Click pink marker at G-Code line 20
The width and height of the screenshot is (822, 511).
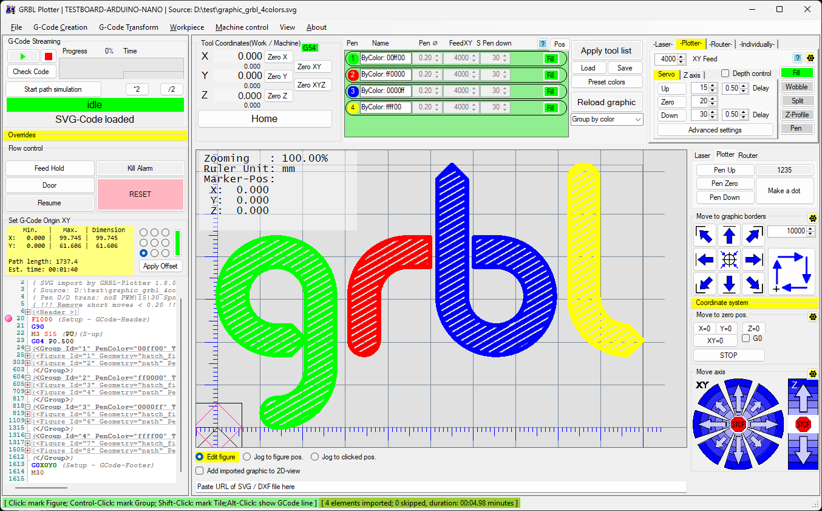[8, 319]
